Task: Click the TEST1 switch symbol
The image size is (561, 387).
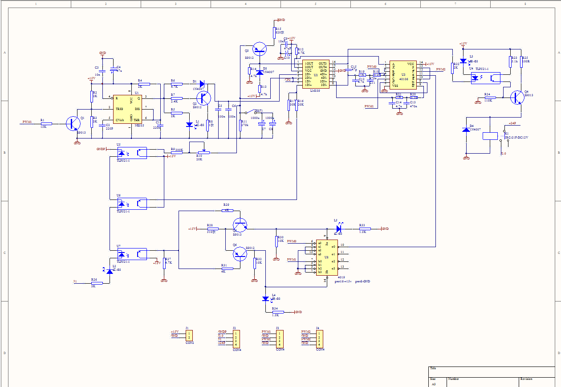Action: click(250, 111)
